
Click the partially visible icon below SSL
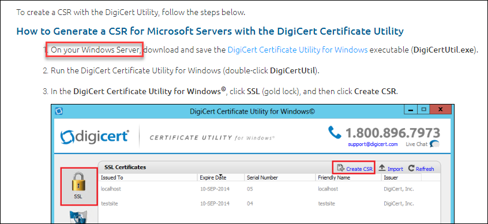[78, 216]
